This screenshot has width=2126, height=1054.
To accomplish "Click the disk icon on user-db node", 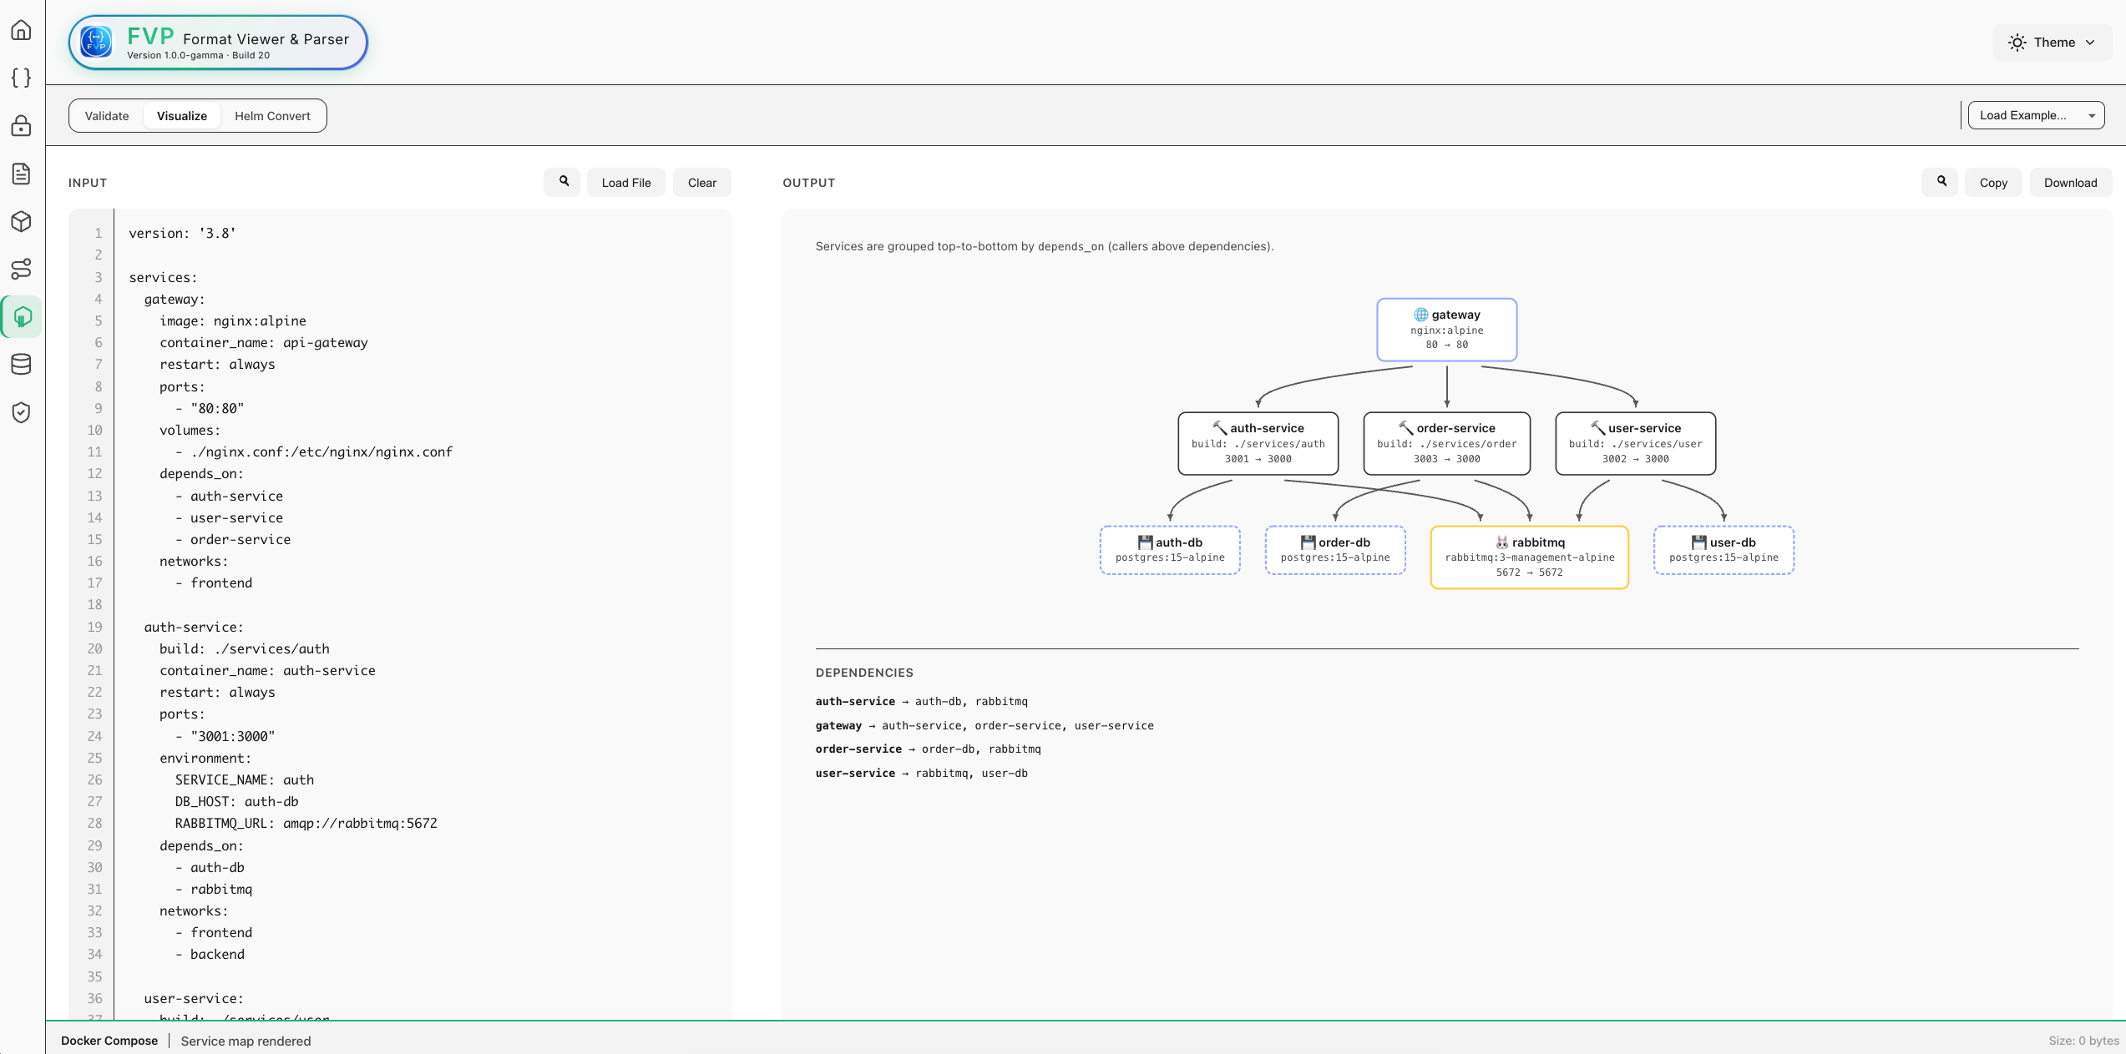I will [1699, 542].
